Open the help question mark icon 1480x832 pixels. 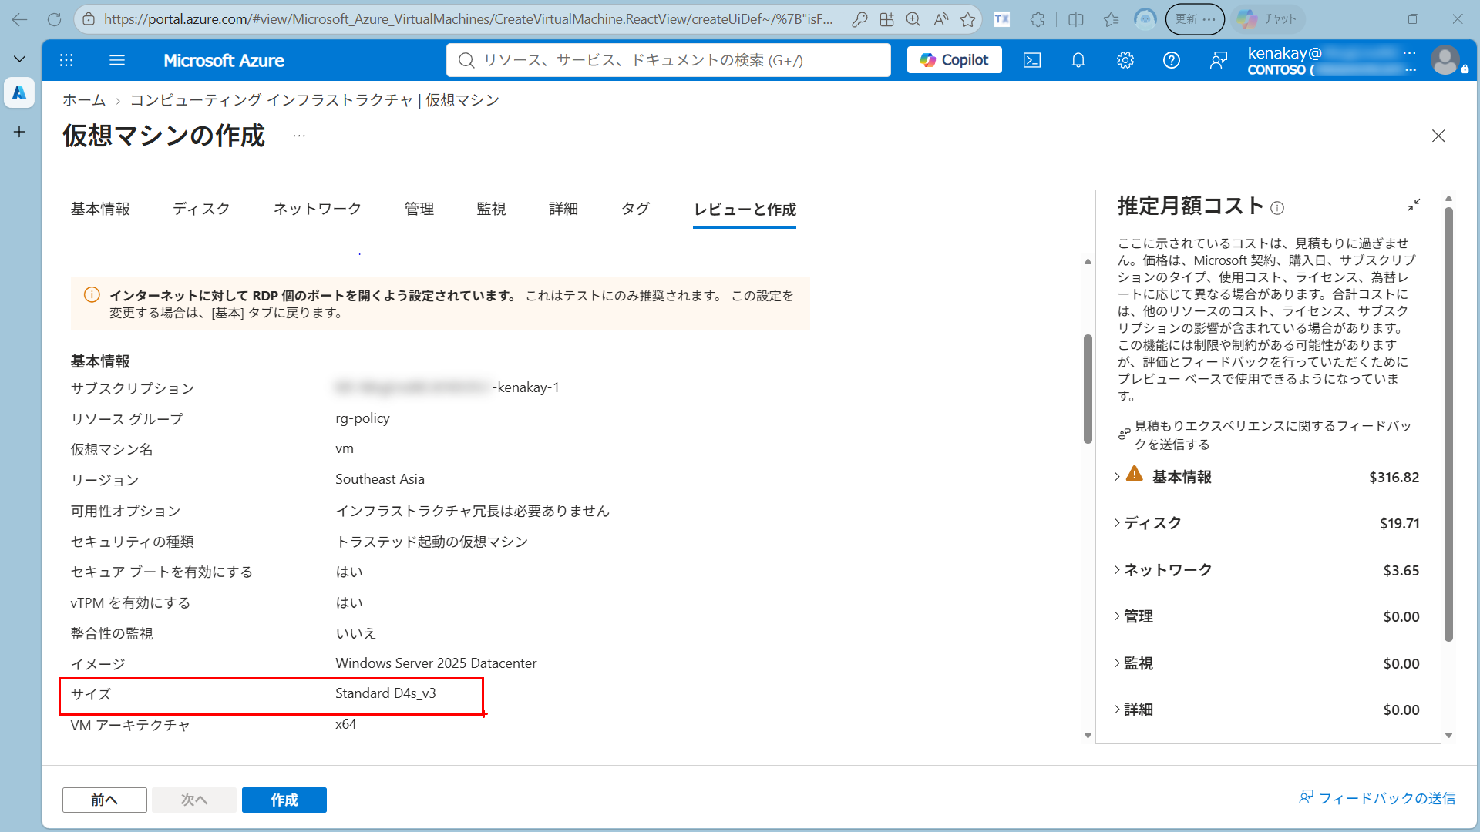point(1172,60)
